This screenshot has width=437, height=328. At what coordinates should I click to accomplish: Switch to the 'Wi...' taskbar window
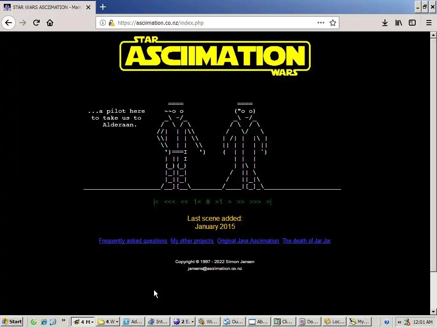(208, 322)
